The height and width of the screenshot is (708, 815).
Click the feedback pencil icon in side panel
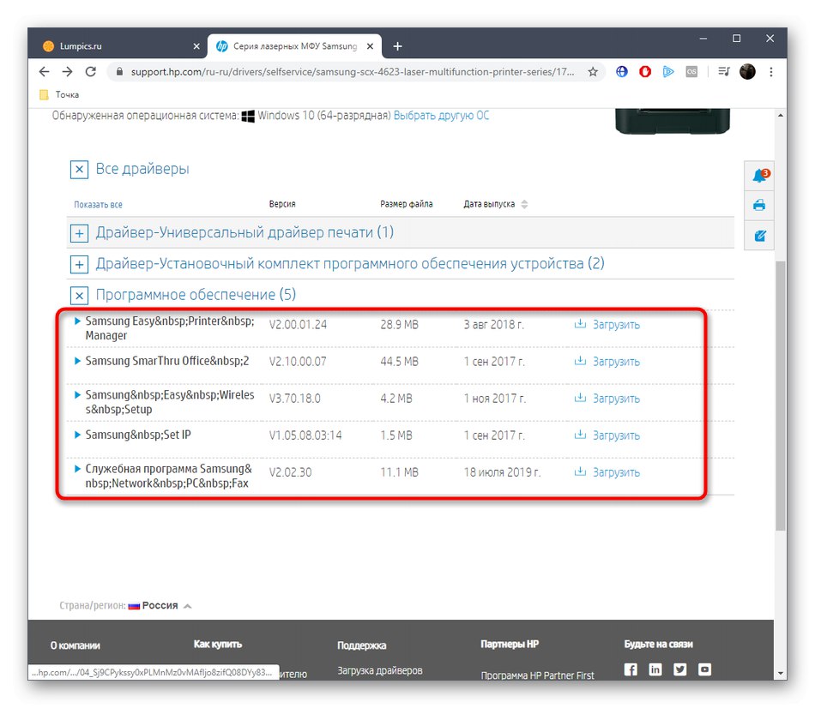pos(759,236)
